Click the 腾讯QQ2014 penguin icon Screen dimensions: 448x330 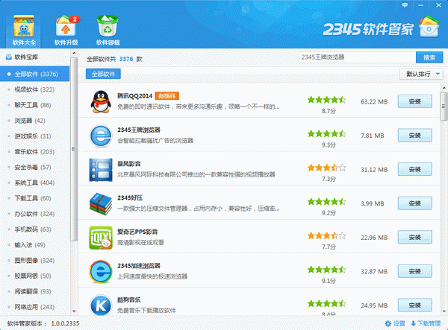tap(101, 102)
